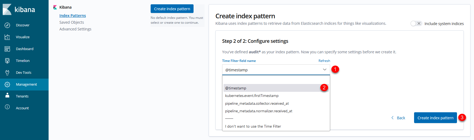Go to Dev Tools in sidebar
The height and width of the screenshot is (140, 474).
[23, 72]
